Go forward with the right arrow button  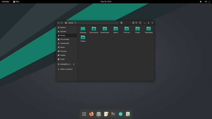(x=62, y=23)
